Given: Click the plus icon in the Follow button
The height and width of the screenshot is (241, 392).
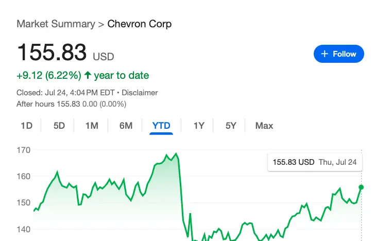Looking at the screenshot, I should (x=324, y=54).
